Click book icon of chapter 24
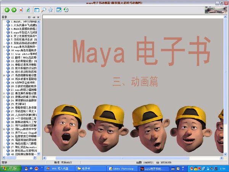The height and width of the screenshot is (172, 229). (x=8, y=101)
